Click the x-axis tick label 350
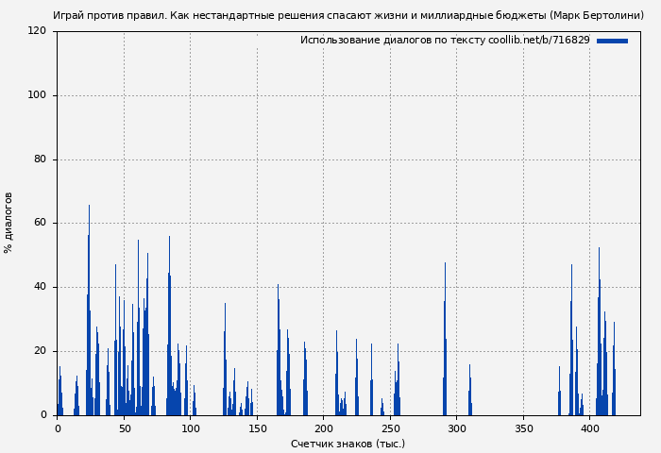The image size is (661, 453). (x=523, y=428)
